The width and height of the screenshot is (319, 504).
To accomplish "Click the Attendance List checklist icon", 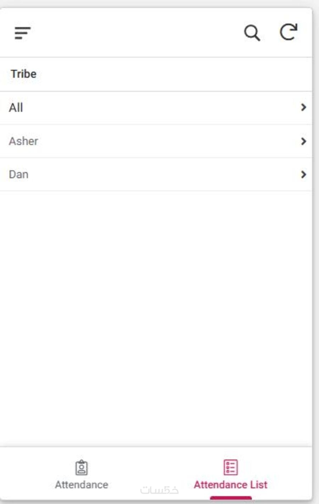I will pos(230,467).
